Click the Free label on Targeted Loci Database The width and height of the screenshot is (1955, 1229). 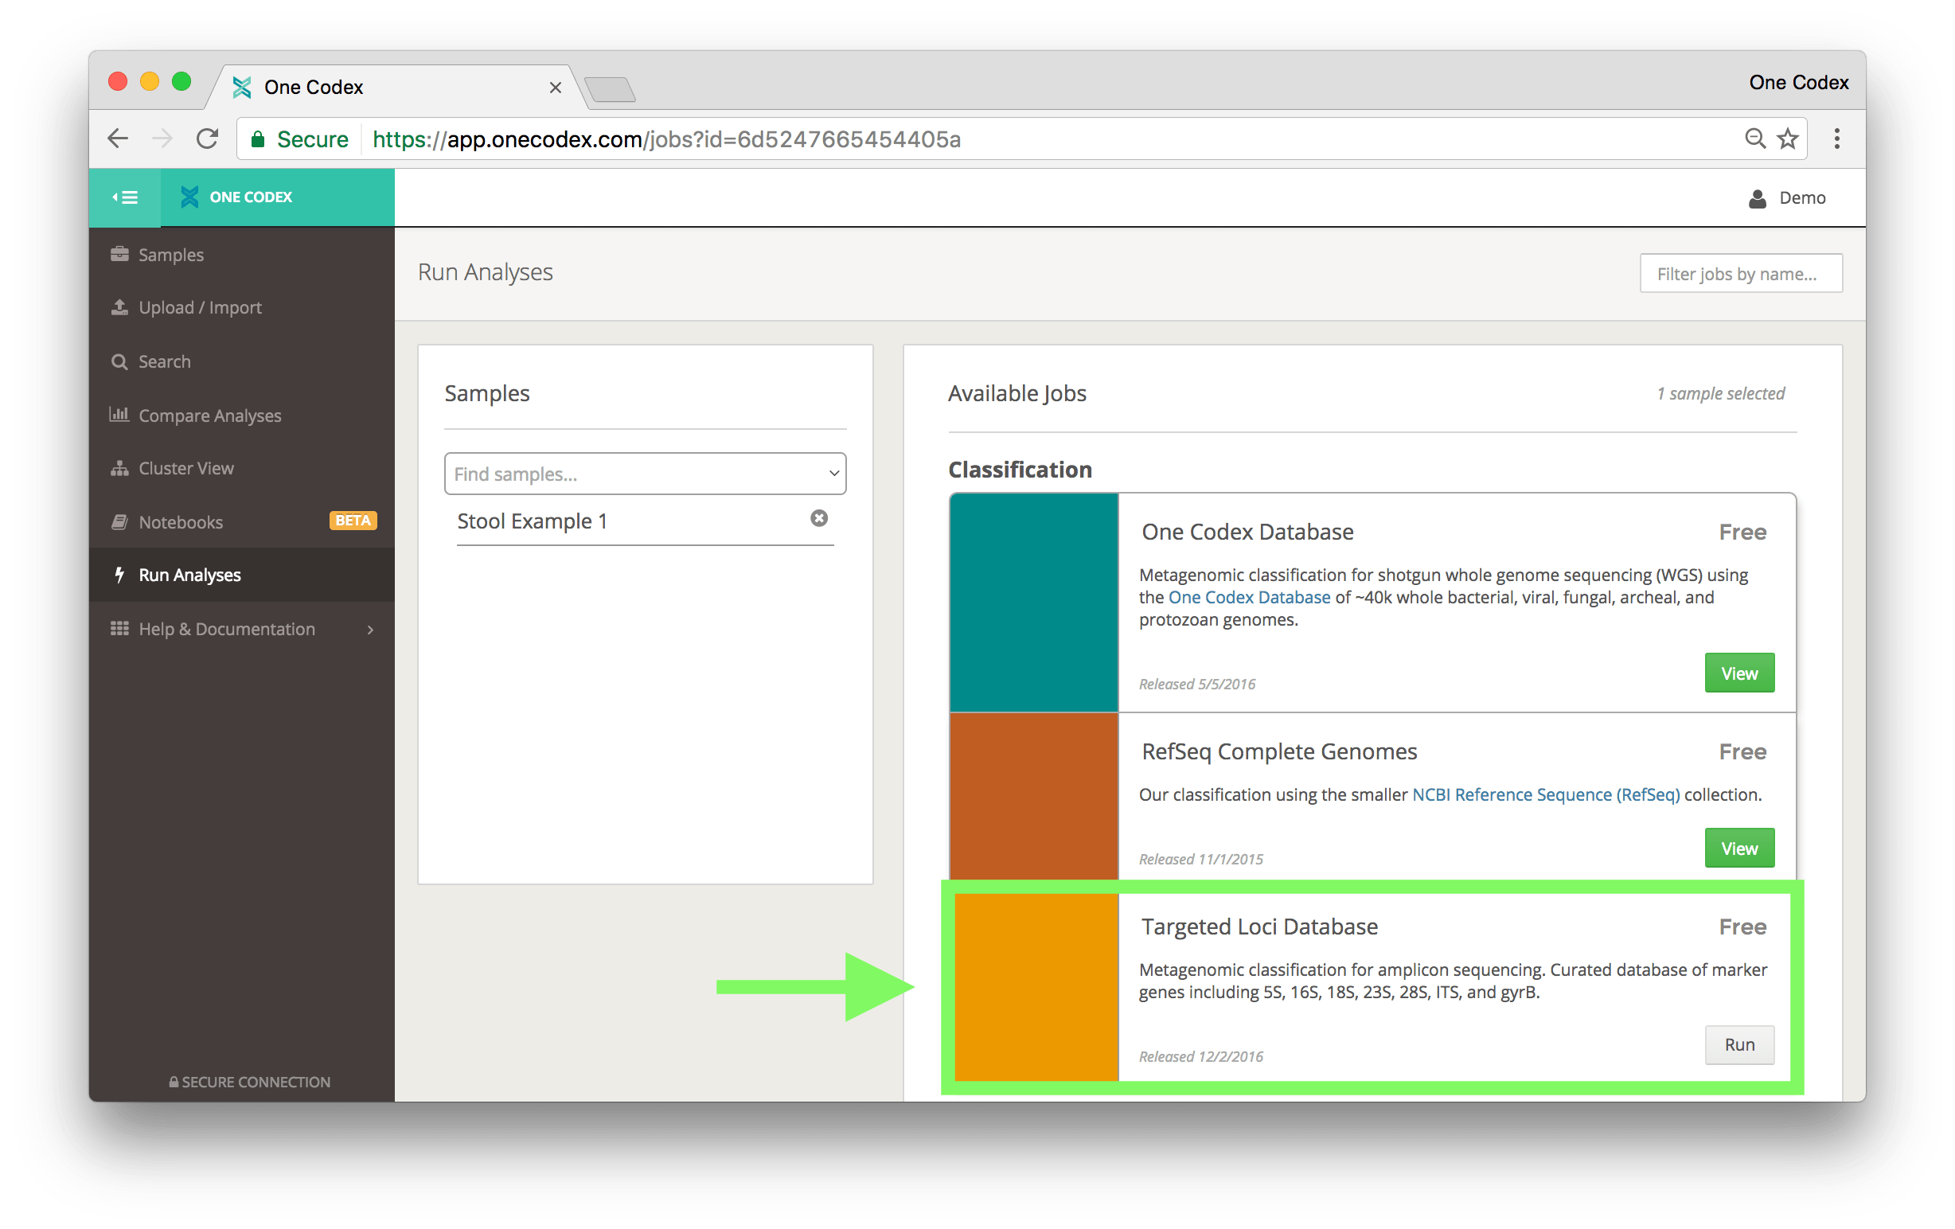[1742, 927]
